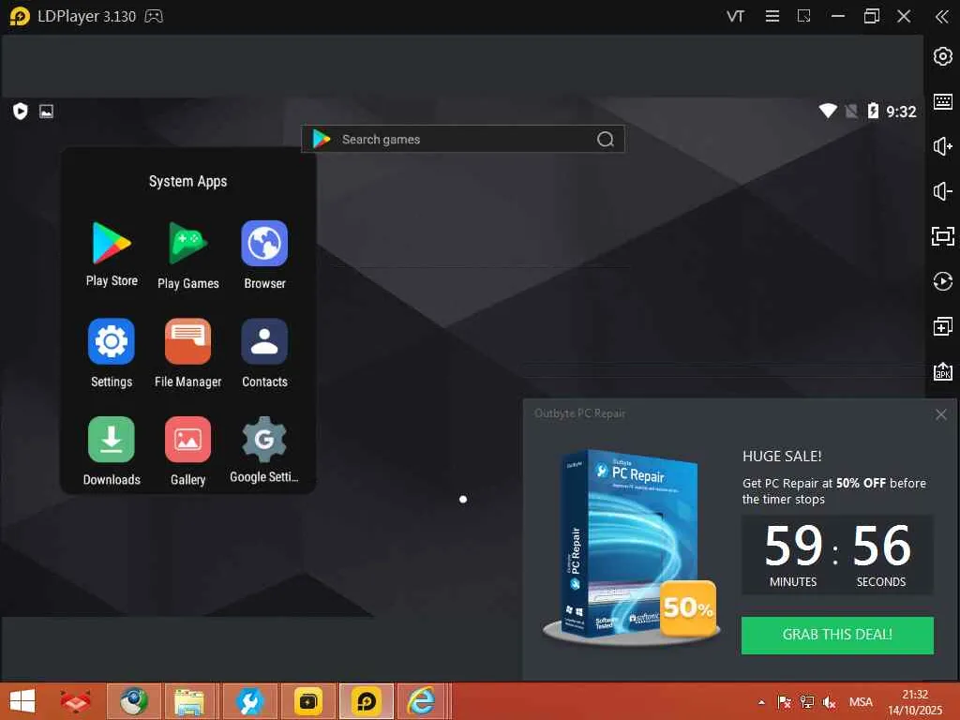Image resolution: width=960 pixels, height=720 pixels.
Task: Click the MSA language indicator
Action: [x=861, y=702]
